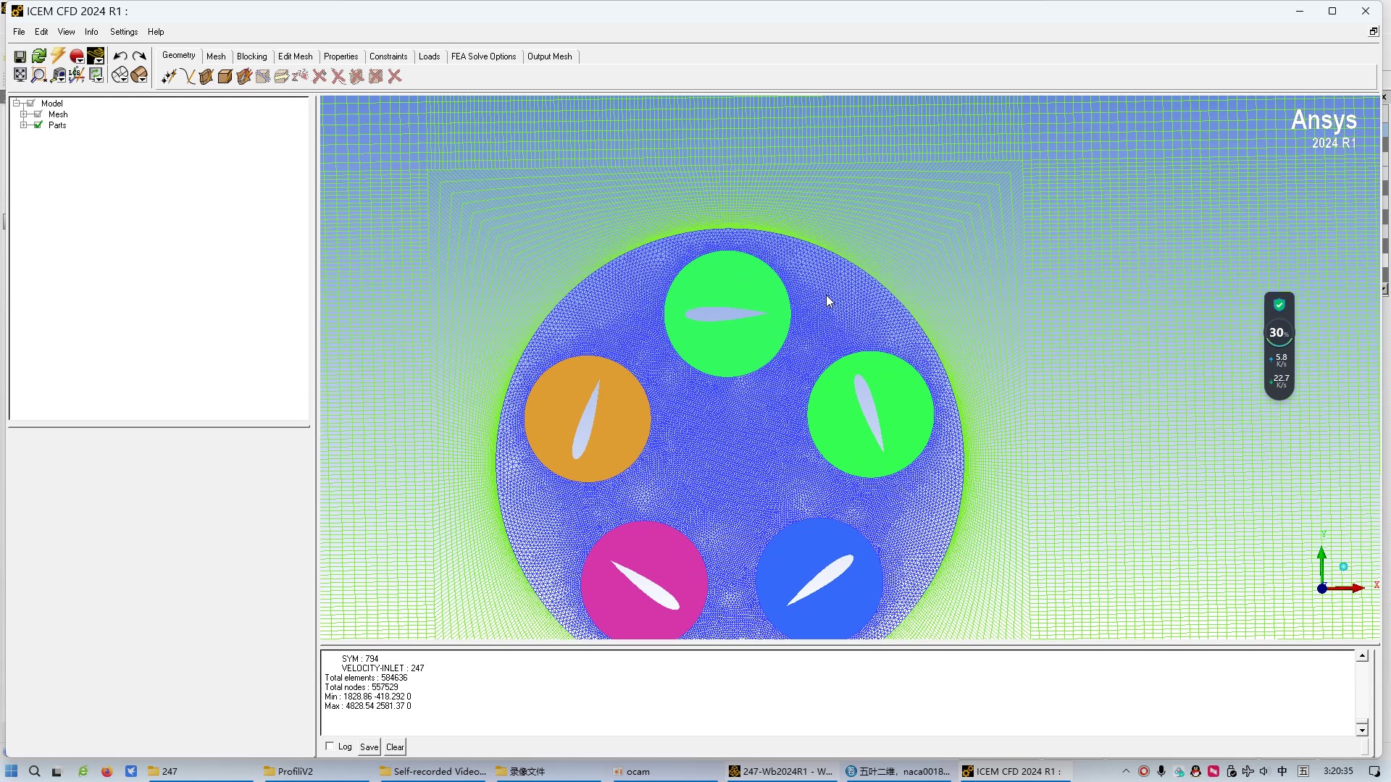Collapse the Model tree node
This screenshot has width=1391, height=782.
16,104
